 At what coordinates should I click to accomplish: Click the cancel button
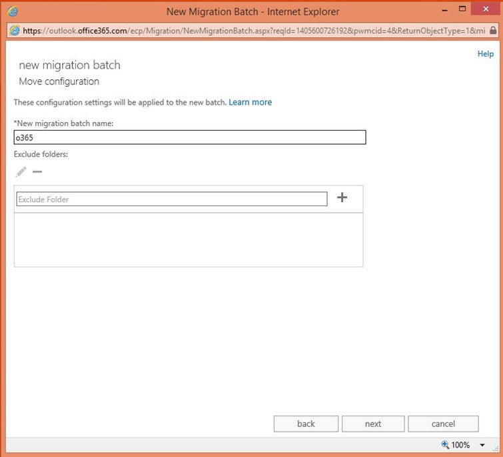[443, 424]
